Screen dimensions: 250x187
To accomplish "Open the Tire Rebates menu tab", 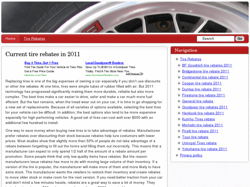I will pyautogui.click(x=34, y=39).
